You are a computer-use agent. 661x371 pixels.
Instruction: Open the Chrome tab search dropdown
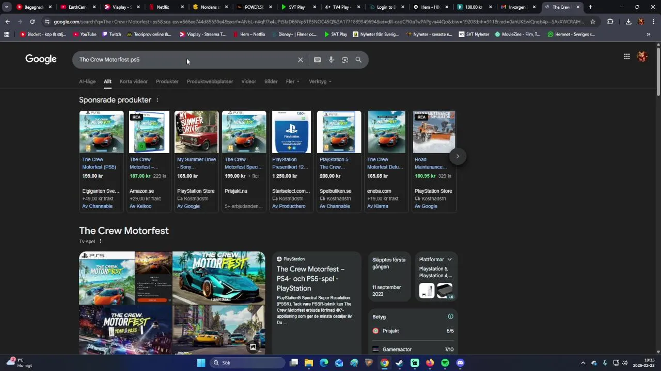tap(7, 7)
